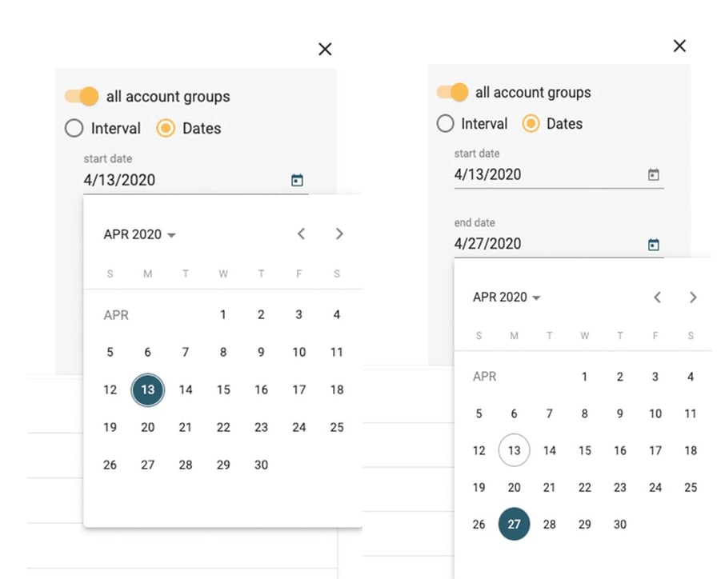The width and height of the screenshot is (725, 579).
Task: Advance to May using right calendar's next arrow
Action: click(x=693, y=297)
